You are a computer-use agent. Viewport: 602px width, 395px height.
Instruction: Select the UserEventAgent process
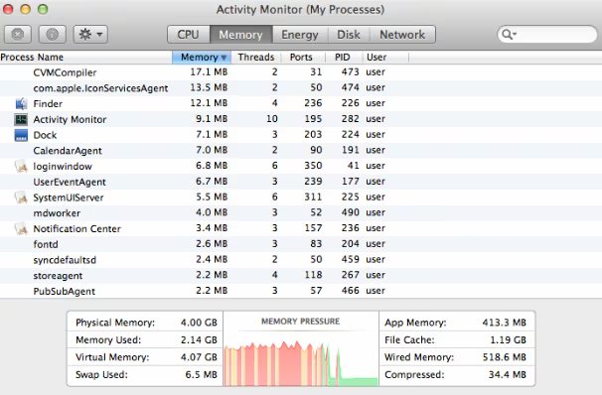pos(70,182)
